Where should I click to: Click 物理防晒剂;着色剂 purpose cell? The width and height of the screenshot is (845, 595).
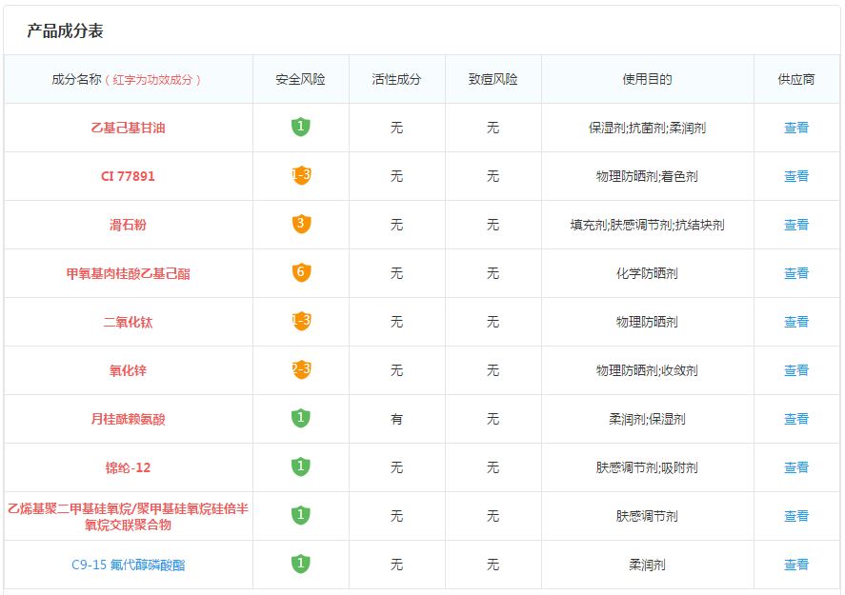[647, 176]
